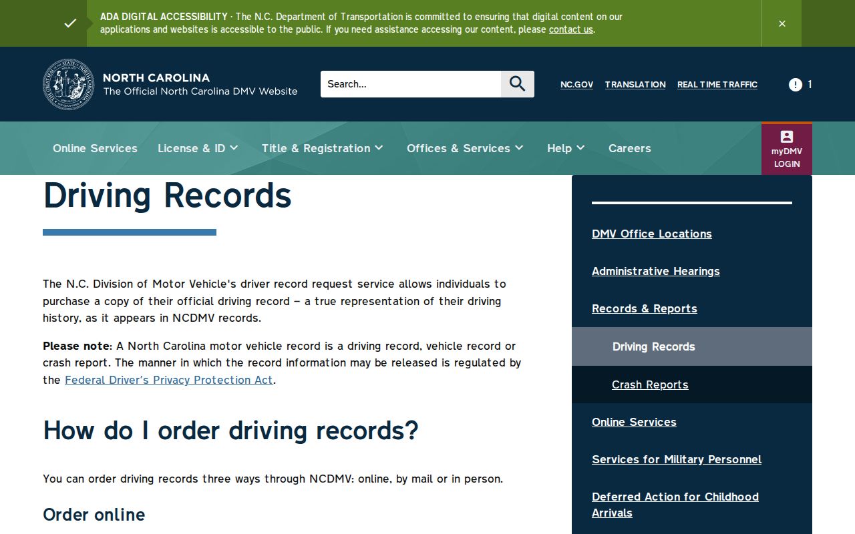This screenshot has height=534, width=855.
Task: Click the alert exclamation icon
Action: tap(795, 84)
